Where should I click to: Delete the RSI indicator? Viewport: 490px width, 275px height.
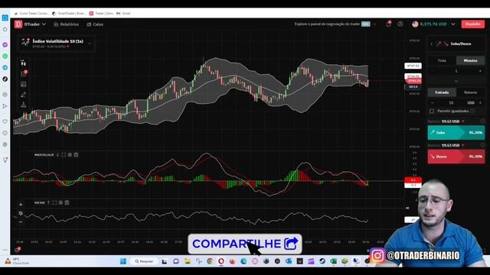67,202
